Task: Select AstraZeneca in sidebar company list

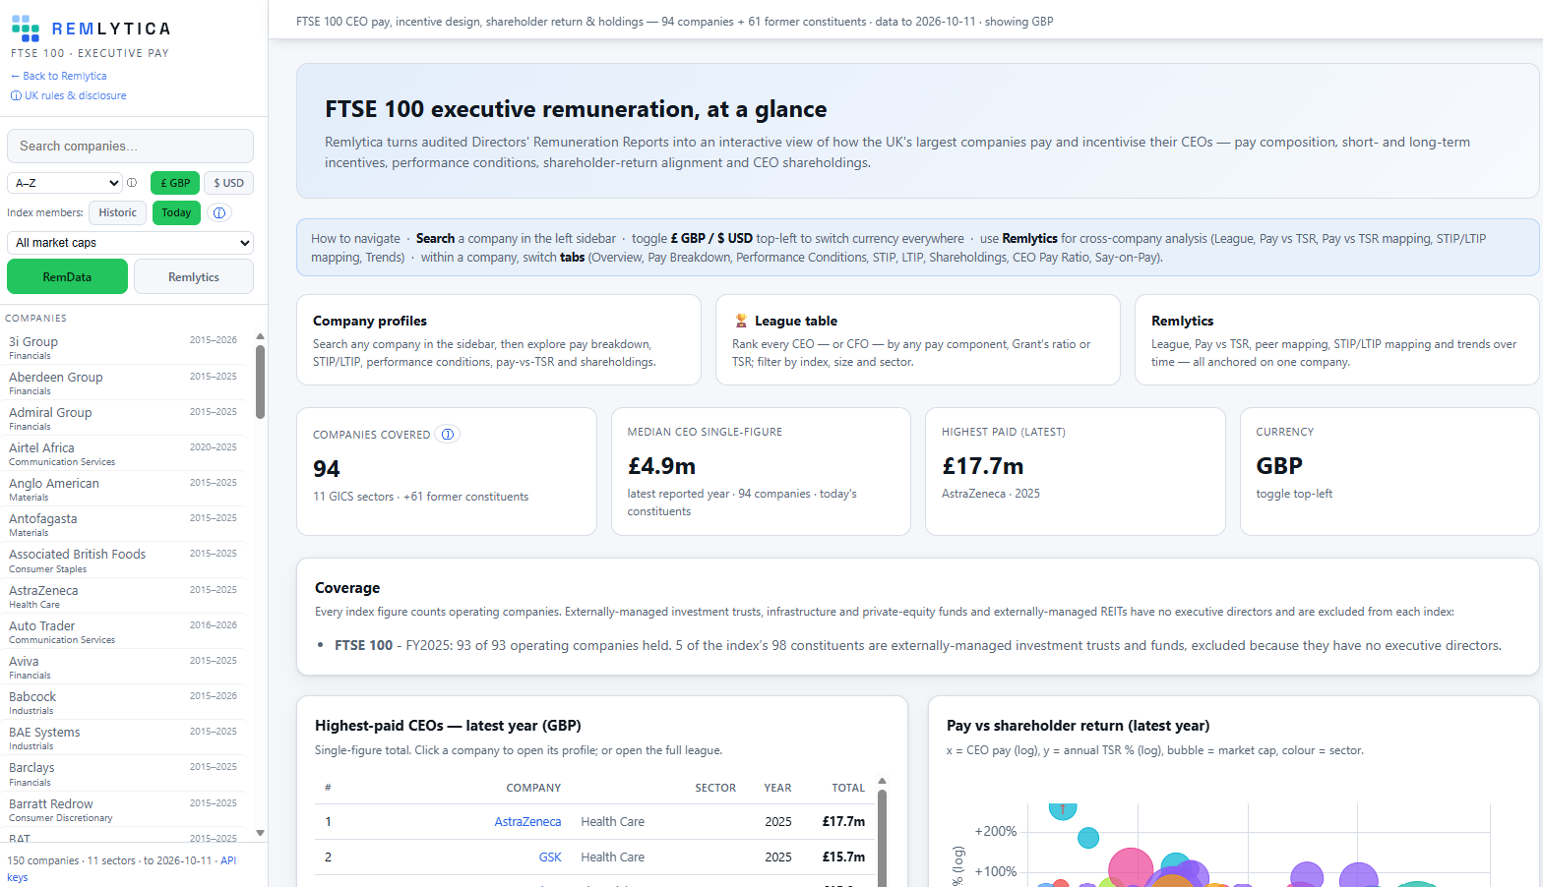Action: click(x=125, y=596)
